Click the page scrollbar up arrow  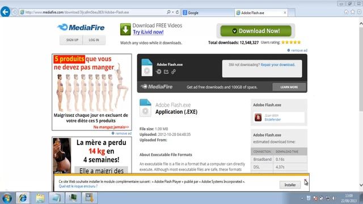(361, 23)
